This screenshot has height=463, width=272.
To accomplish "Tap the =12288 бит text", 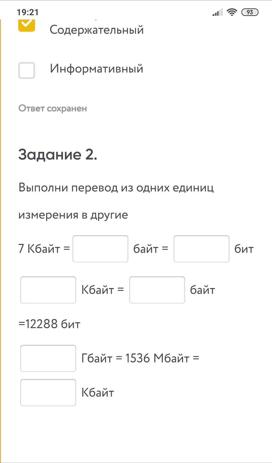I will [x=49, y=324].
